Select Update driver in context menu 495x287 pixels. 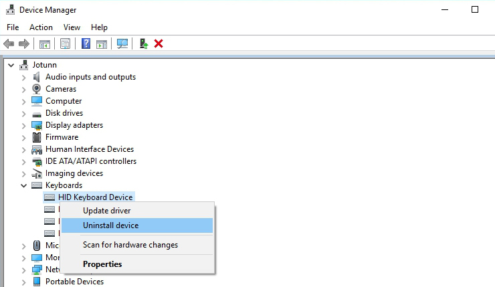click(106, 211)
